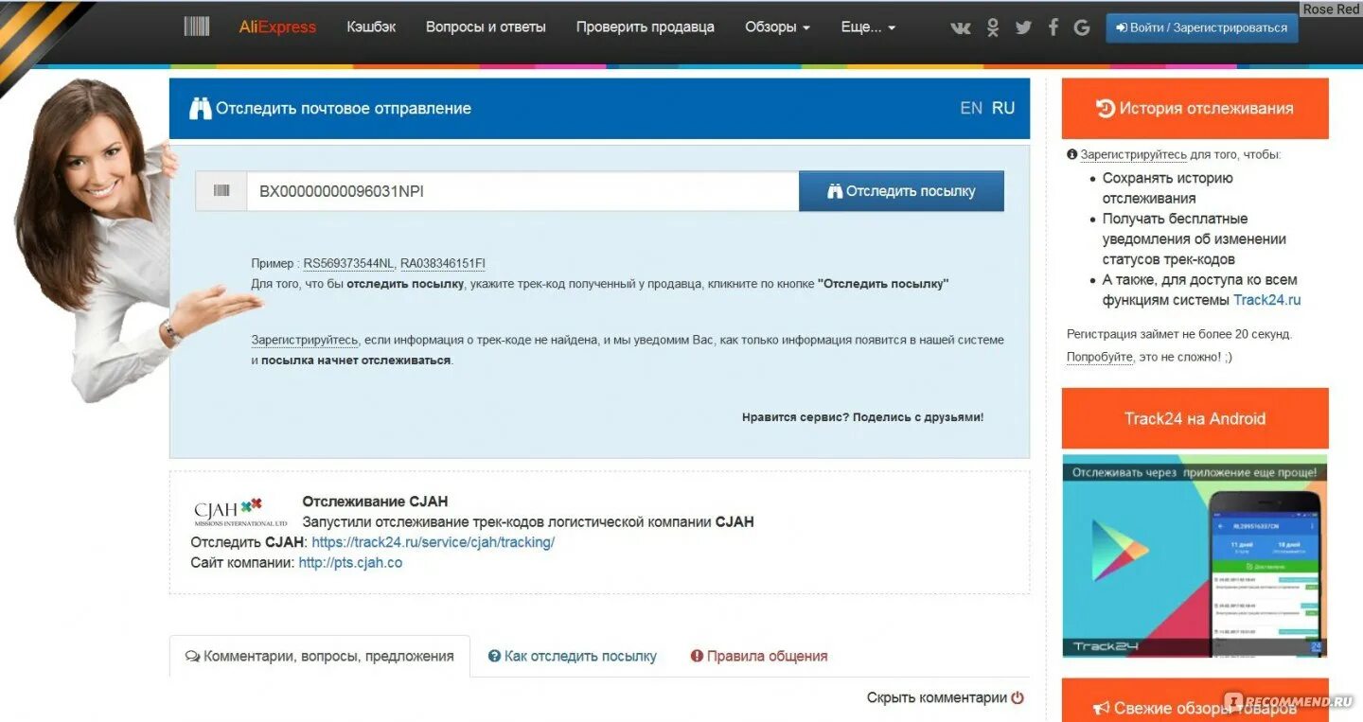Image resolution: width=1363 pixels, height=722 pixels.
Task: Open the Facebook icon
Action: (1053, 27)
